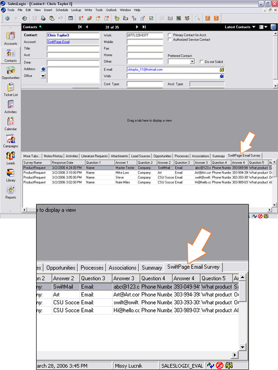Viewport: 278px width, 370px height.
Task: Open the Ticket List sidebar icon
Action: point(11,89)
